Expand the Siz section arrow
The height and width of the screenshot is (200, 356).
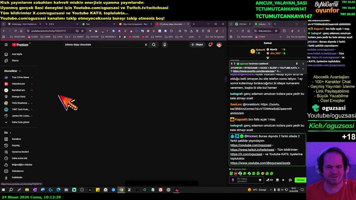[10, 133]
